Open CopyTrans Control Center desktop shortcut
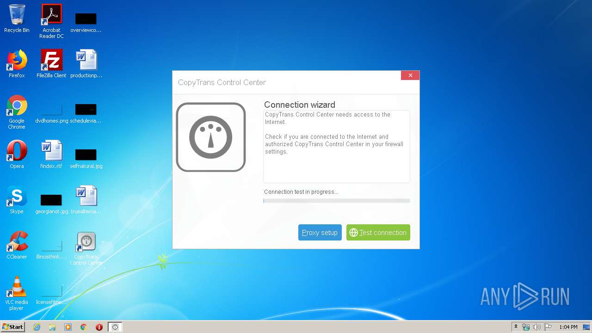Screen dimensions: 592x333 point(86,248)
